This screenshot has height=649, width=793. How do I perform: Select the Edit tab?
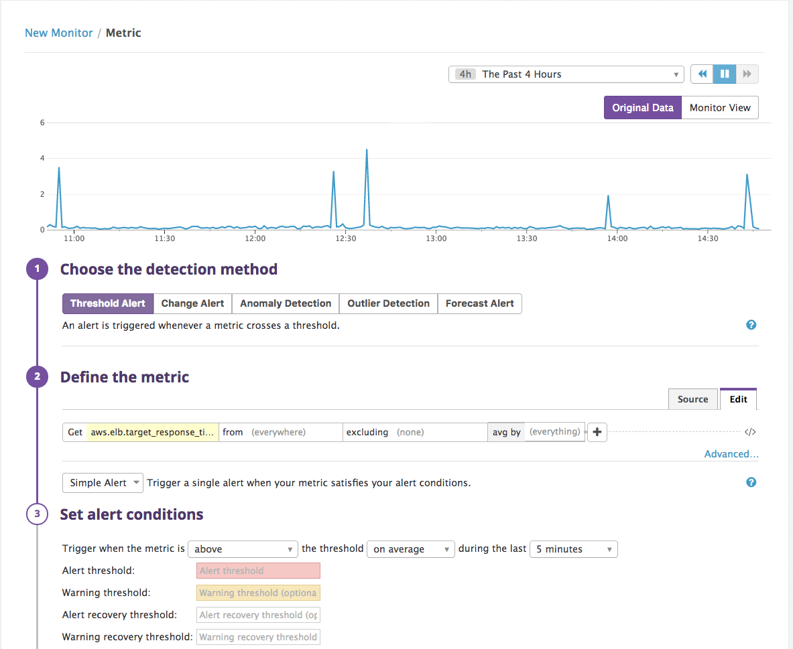point(738,399)
